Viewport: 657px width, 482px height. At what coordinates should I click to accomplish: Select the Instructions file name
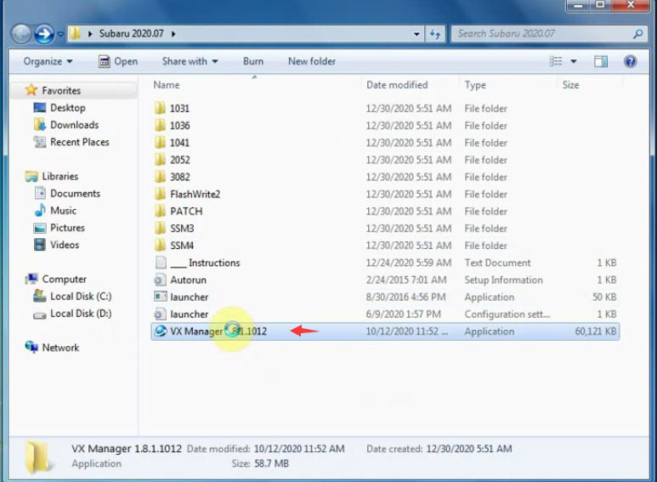(x=206, y=263)
